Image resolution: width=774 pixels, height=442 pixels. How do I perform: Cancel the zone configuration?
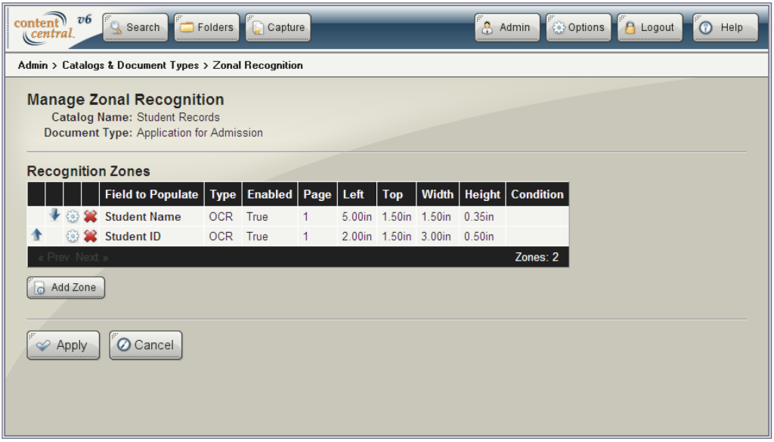click(x=145, y=345)
